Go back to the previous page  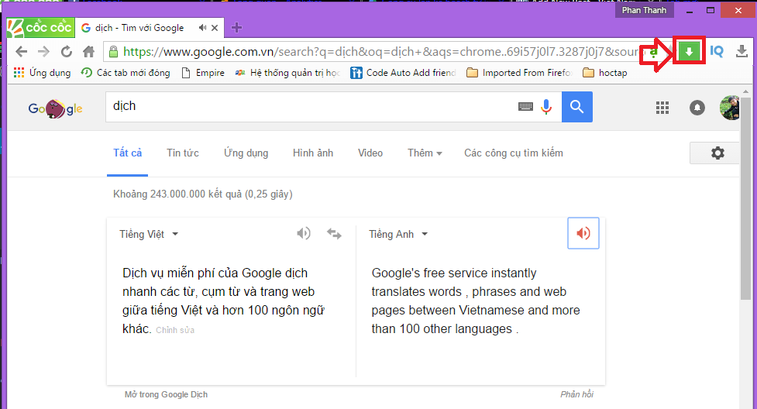pyautogui.click(x=21, y=51)
